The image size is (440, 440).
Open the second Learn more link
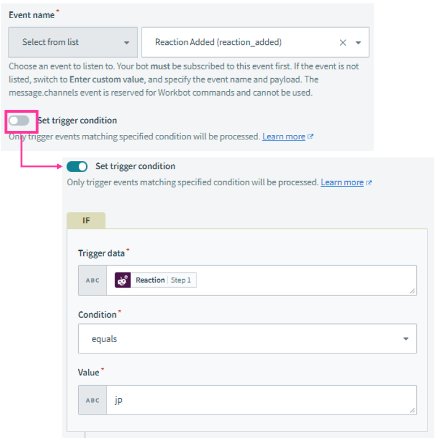coord(342,183)
